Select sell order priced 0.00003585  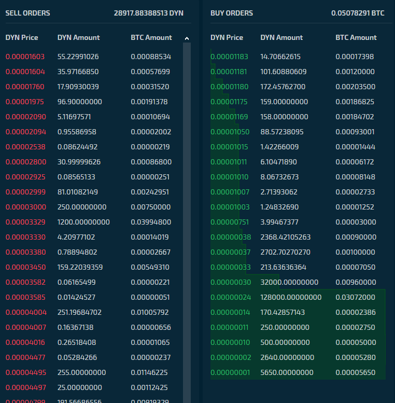pyautogui.click(x=94, y=297)
